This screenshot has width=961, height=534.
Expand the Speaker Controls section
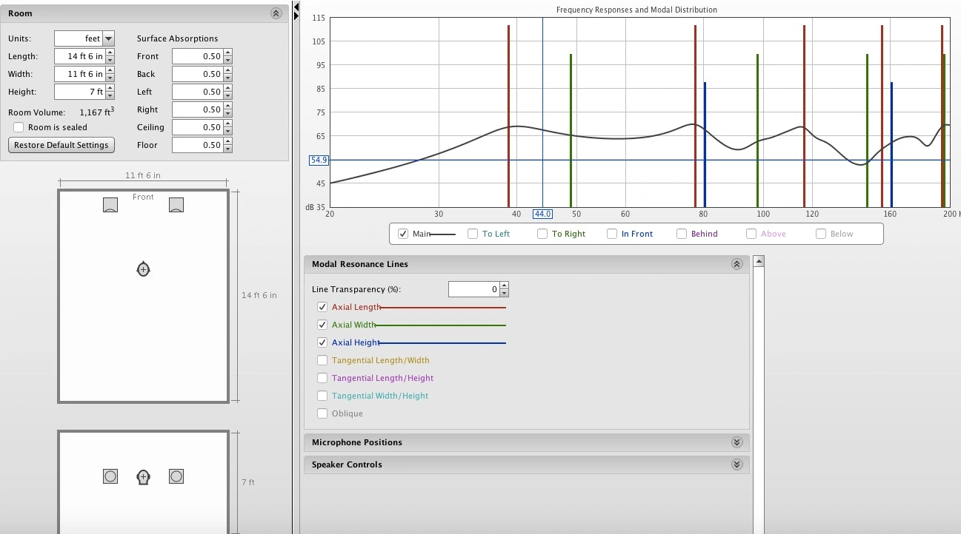click(736, 464)
